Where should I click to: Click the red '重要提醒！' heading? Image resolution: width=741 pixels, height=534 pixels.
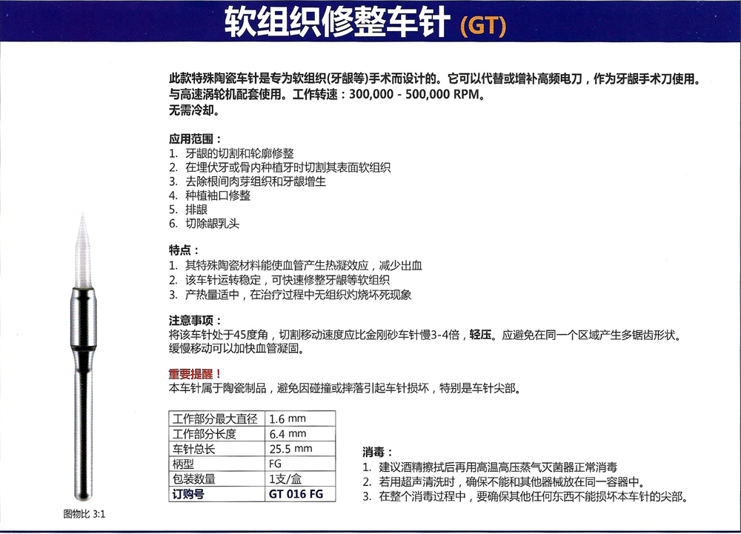[x=196, y=374]
